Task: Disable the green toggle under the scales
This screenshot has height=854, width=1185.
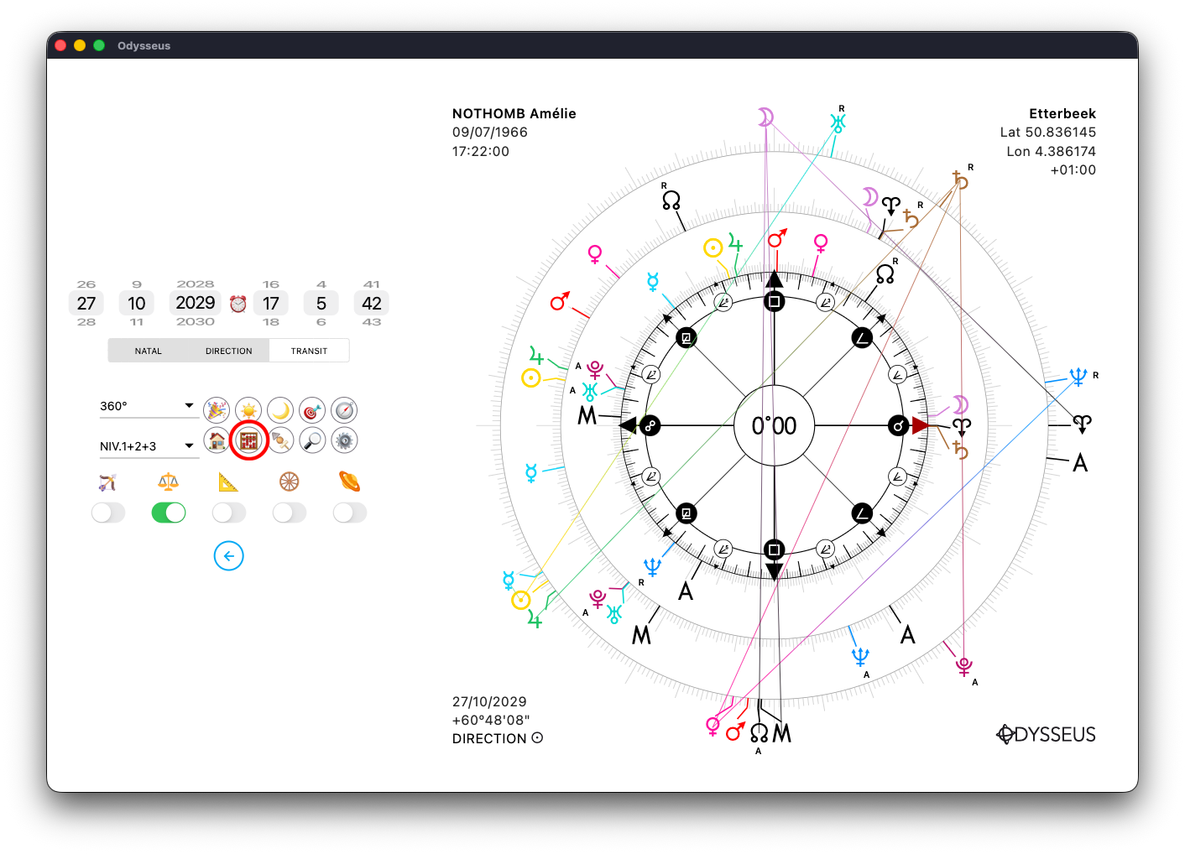Action: click(x=169, y=513)
